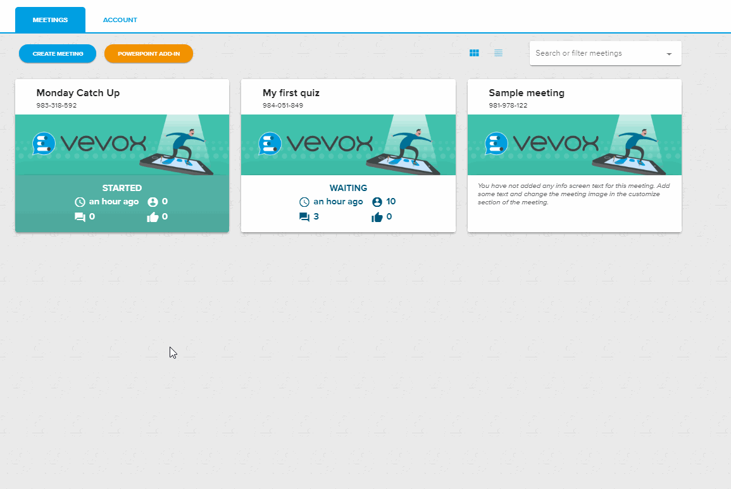Open the PowerPoint Add-in button
Viewport: 731px width, 489px height.
[x=149, y=54]
